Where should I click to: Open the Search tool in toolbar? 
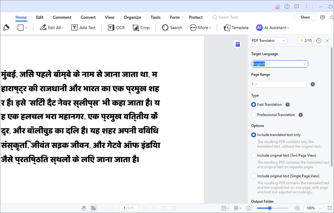(x=172, y=28)
